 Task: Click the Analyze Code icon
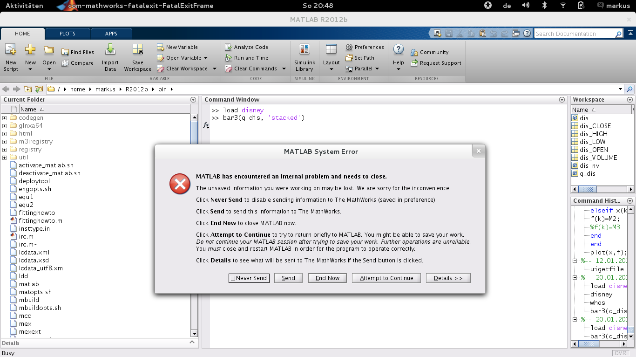coord(229,47)
